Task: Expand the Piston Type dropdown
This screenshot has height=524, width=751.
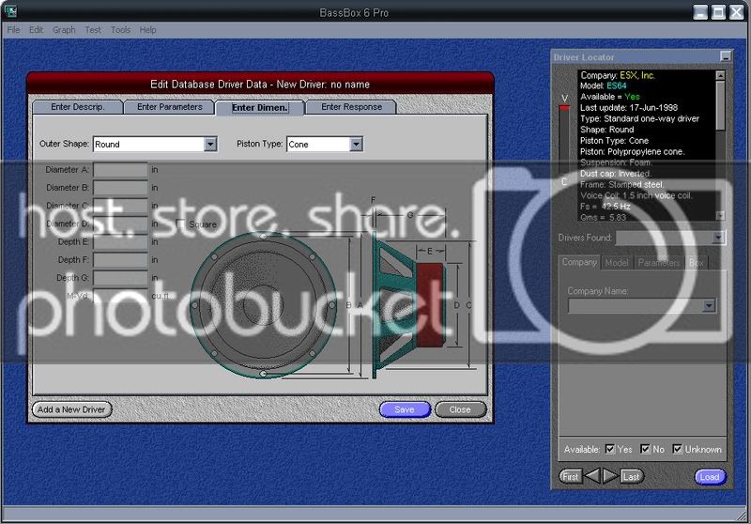Action: click(x=356, y=145)
